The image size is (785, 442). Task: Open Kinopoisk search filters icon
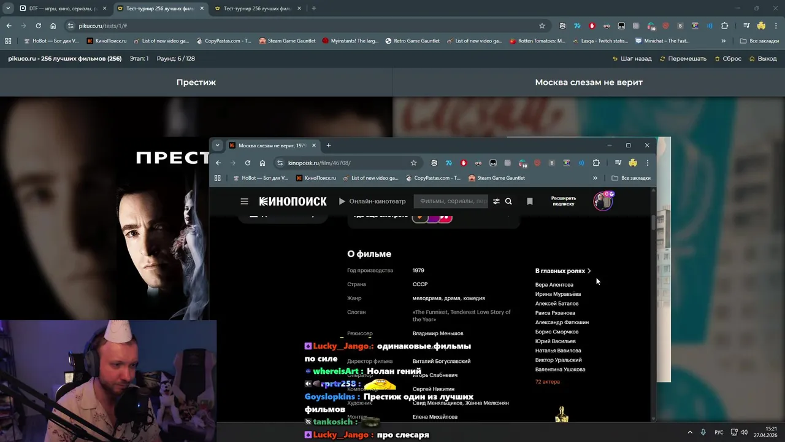[x=496, y=201]
